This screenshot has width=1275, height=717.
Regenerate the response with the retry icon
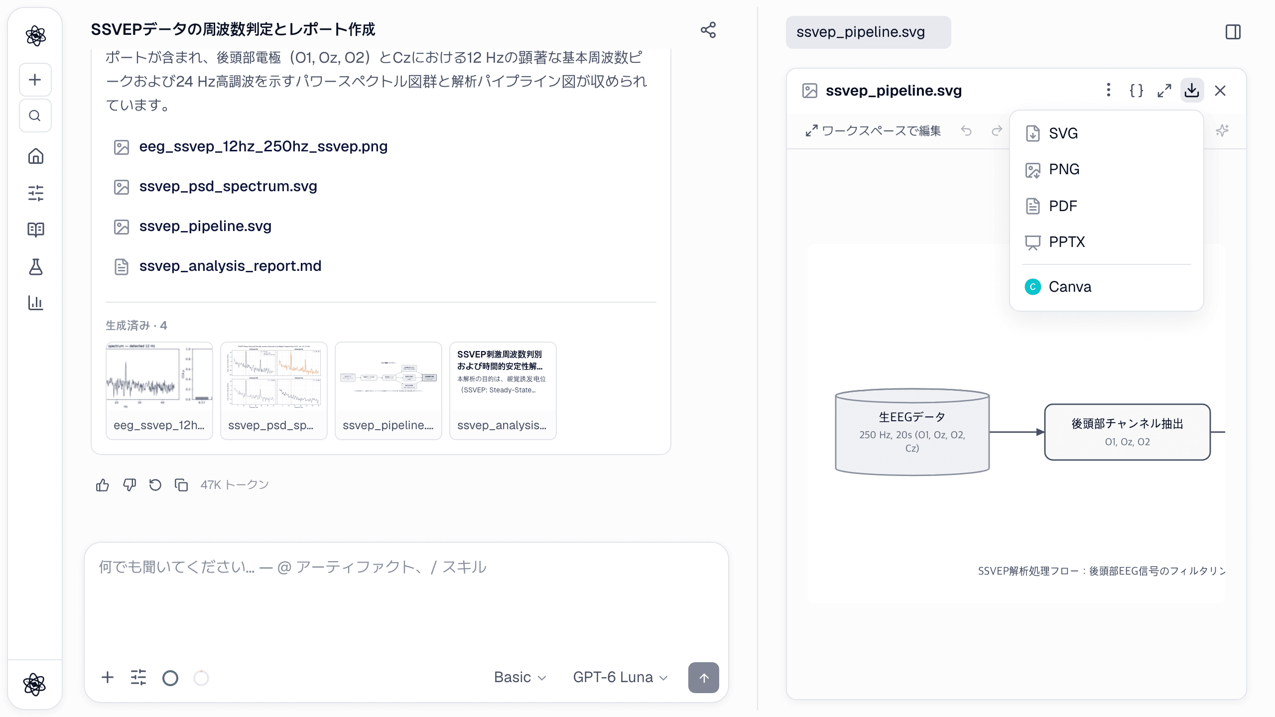point(155,485)
